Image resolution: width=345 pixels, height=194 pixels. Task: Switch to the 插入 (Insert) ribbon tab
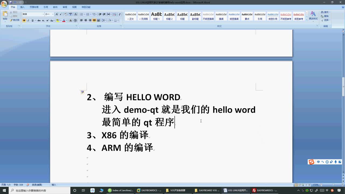[22, 7]
